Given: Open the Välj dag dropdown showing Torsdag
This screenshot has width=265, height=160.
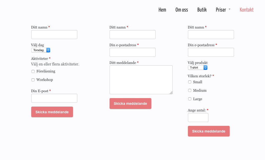Looking at the screenshot, I should (x=41, y=50).
